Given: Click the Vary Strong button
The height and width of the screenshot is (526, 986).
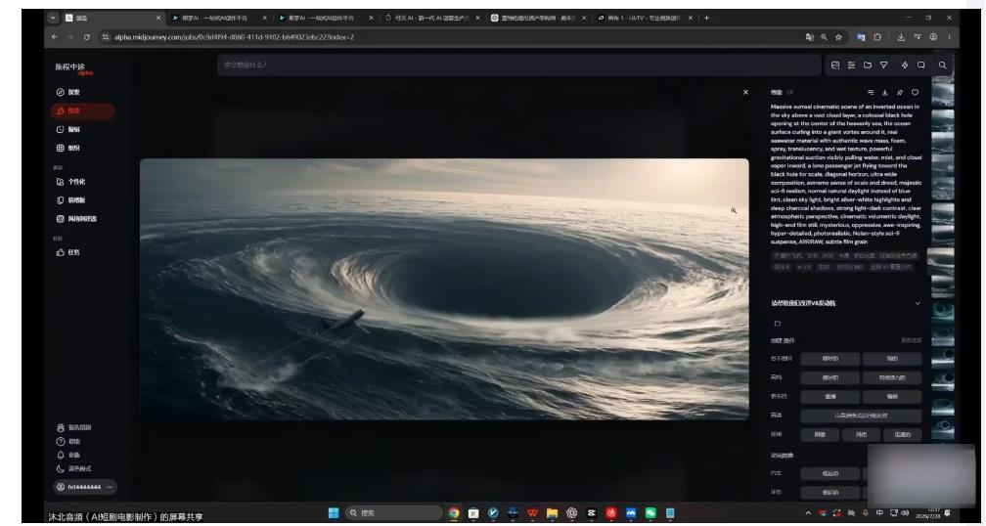Looking at the screenshot, I should pyautogui.click(x=892, y=359).
